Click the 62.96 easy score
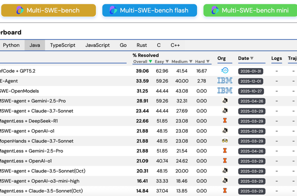Image resolution: width=297 pixels, height=196 pixels. [162, 71]
